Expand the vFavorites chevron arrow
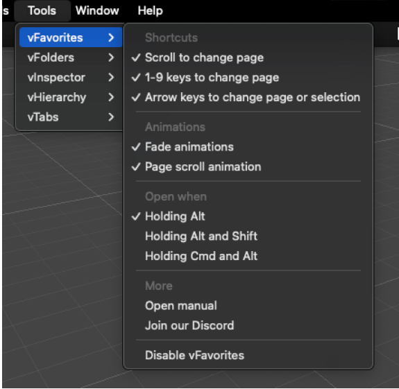This screenshot has width=399, height=389. coord(111,37)
